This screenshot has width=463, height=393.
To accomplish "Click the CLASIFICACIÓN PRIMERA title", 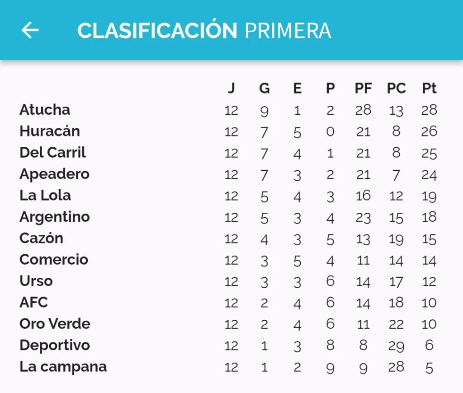I will click(204, 29).
